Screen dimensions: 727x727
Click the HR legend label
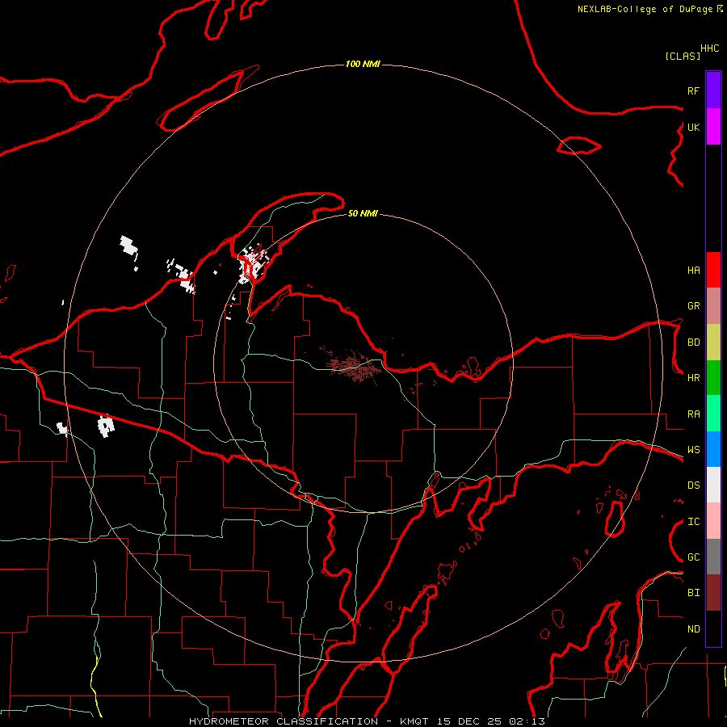[x=693, y=378]
